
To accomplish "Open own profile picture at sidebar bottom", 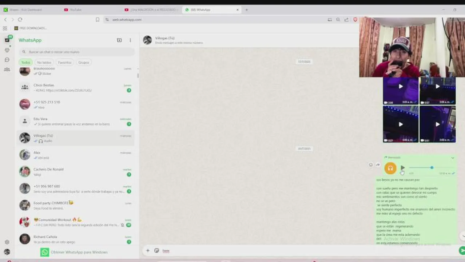I will tap(7, 252).
